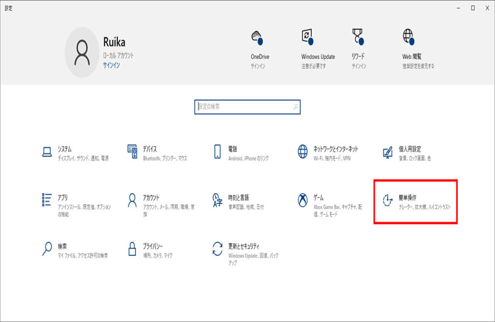This screenshot has height=322, width=495.
Task: Click the 簡単操作 (Ease of Access) icon
Action: pos(388,200)
